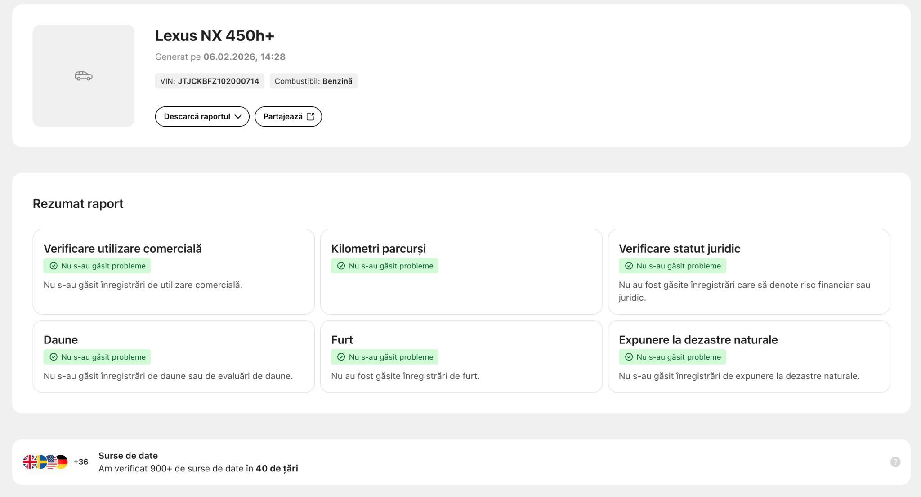Click the chevron on Descarcă raportul

click(238, 117)
